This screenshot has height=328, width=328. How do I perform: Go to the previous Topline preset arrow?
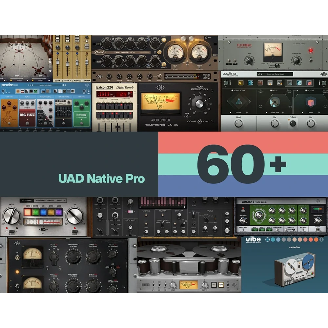pyautogui.click(x=259, y=74)
